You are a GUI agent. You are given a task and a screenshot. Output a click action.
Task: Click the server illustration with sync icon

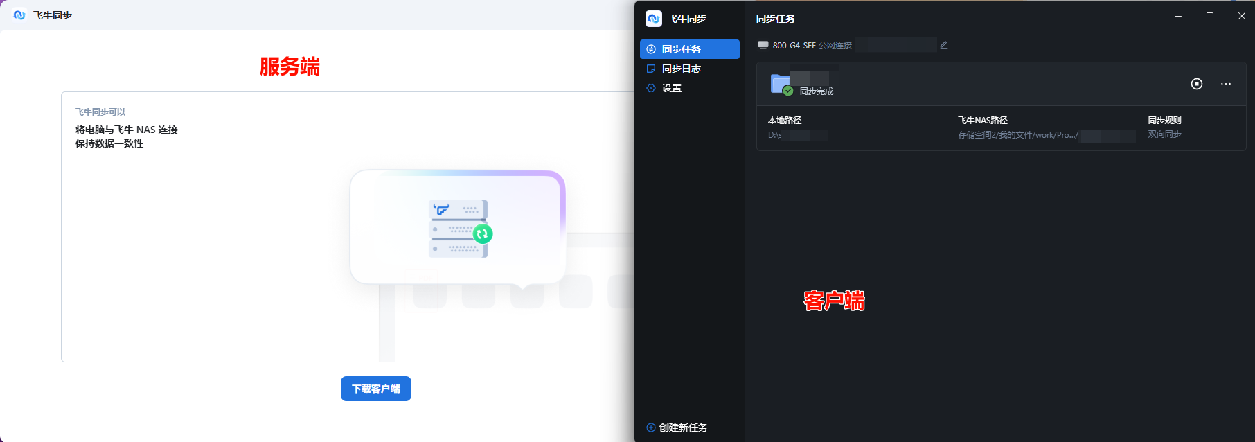tap(461, 229)
